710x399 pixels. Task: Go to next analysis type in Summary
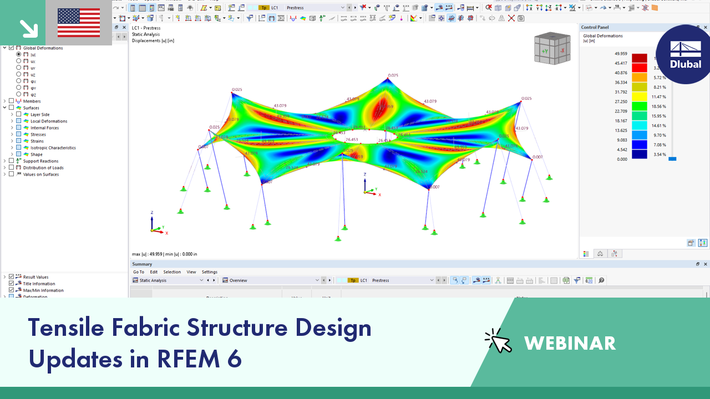click(x=214, y=280)
